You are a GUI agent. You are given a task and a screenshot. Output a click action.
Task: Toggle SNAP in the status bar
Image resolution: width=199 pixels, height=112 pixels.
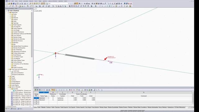click(x=122, y=111)
